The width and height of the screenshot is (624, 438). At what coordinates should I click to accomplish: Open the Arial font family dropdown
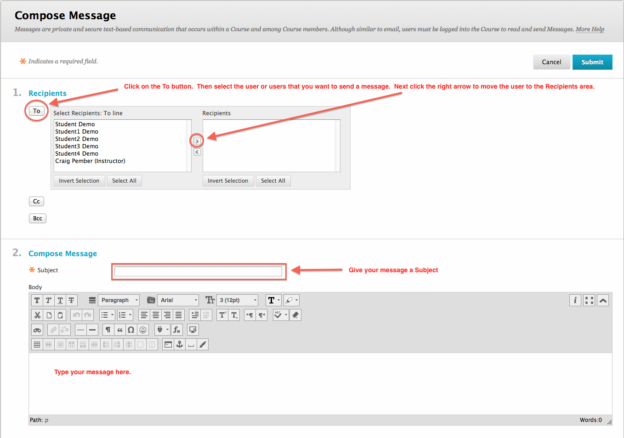pyautogui.click(x=178, y=300)
